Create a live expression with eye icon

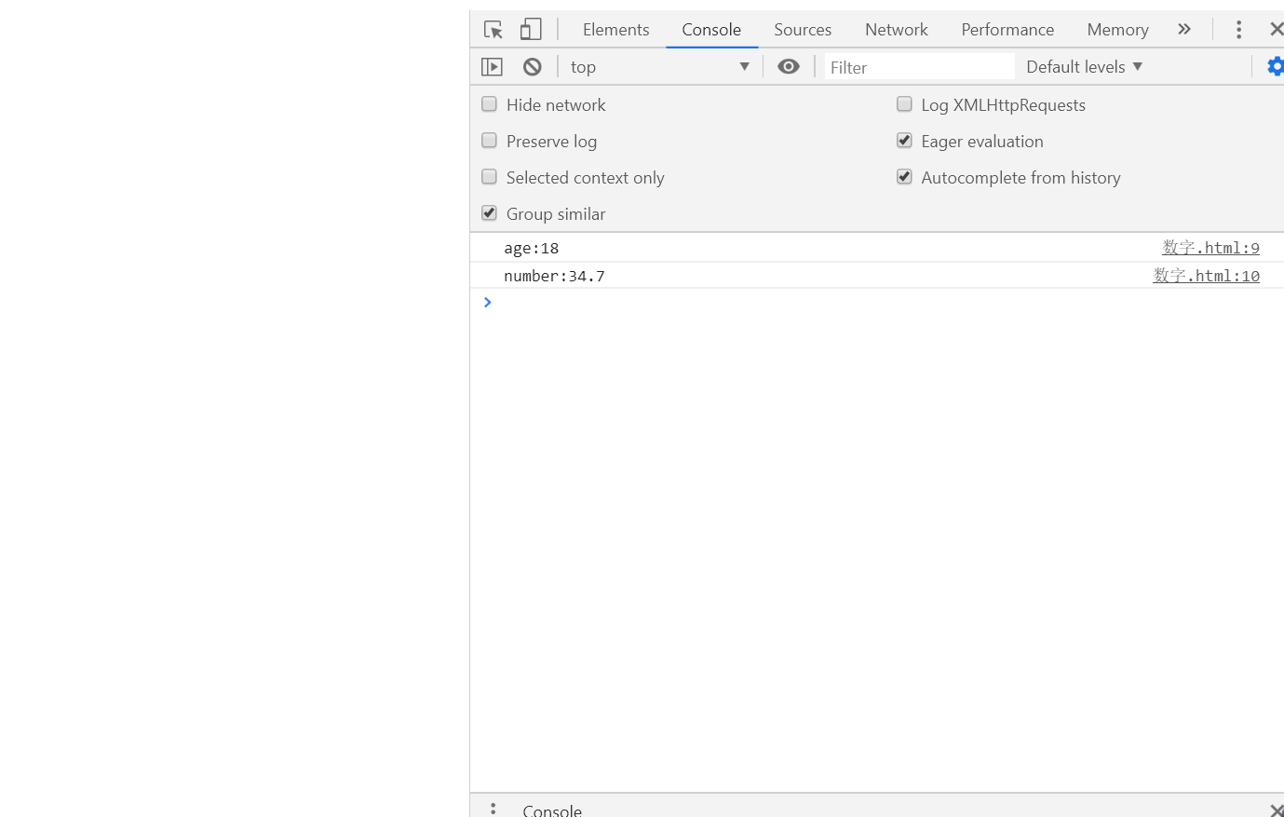[789, 66]
